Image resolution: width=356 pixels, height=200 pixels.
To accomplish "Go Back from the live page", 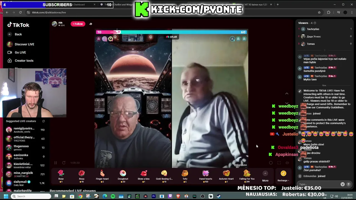I will [15, 34].
